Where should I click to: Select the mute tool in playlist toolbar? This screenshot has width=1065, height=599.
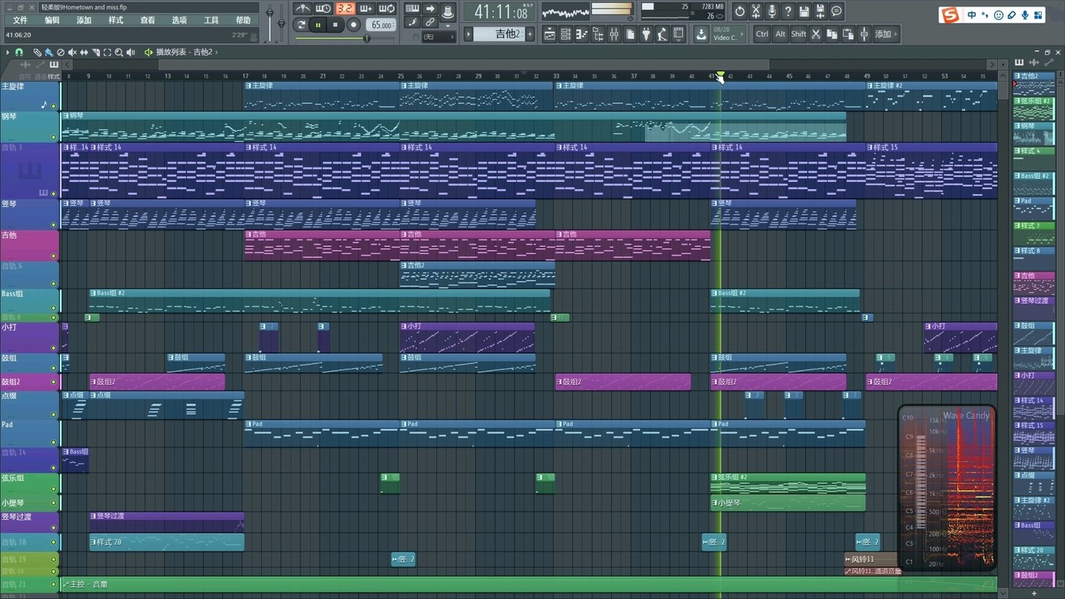[x=72, y=53]
